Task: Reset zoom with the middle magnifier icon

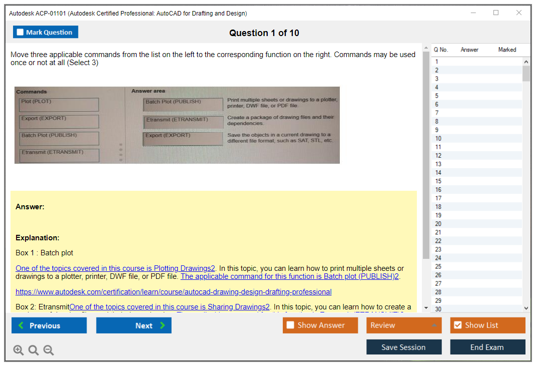Action: point(34,350)
